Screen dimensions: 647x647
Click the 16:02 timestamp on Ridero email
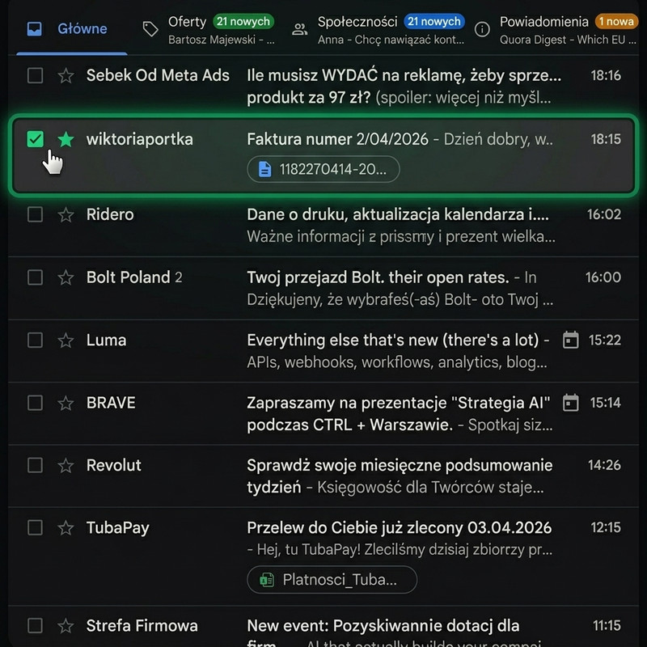coord(604,214)
